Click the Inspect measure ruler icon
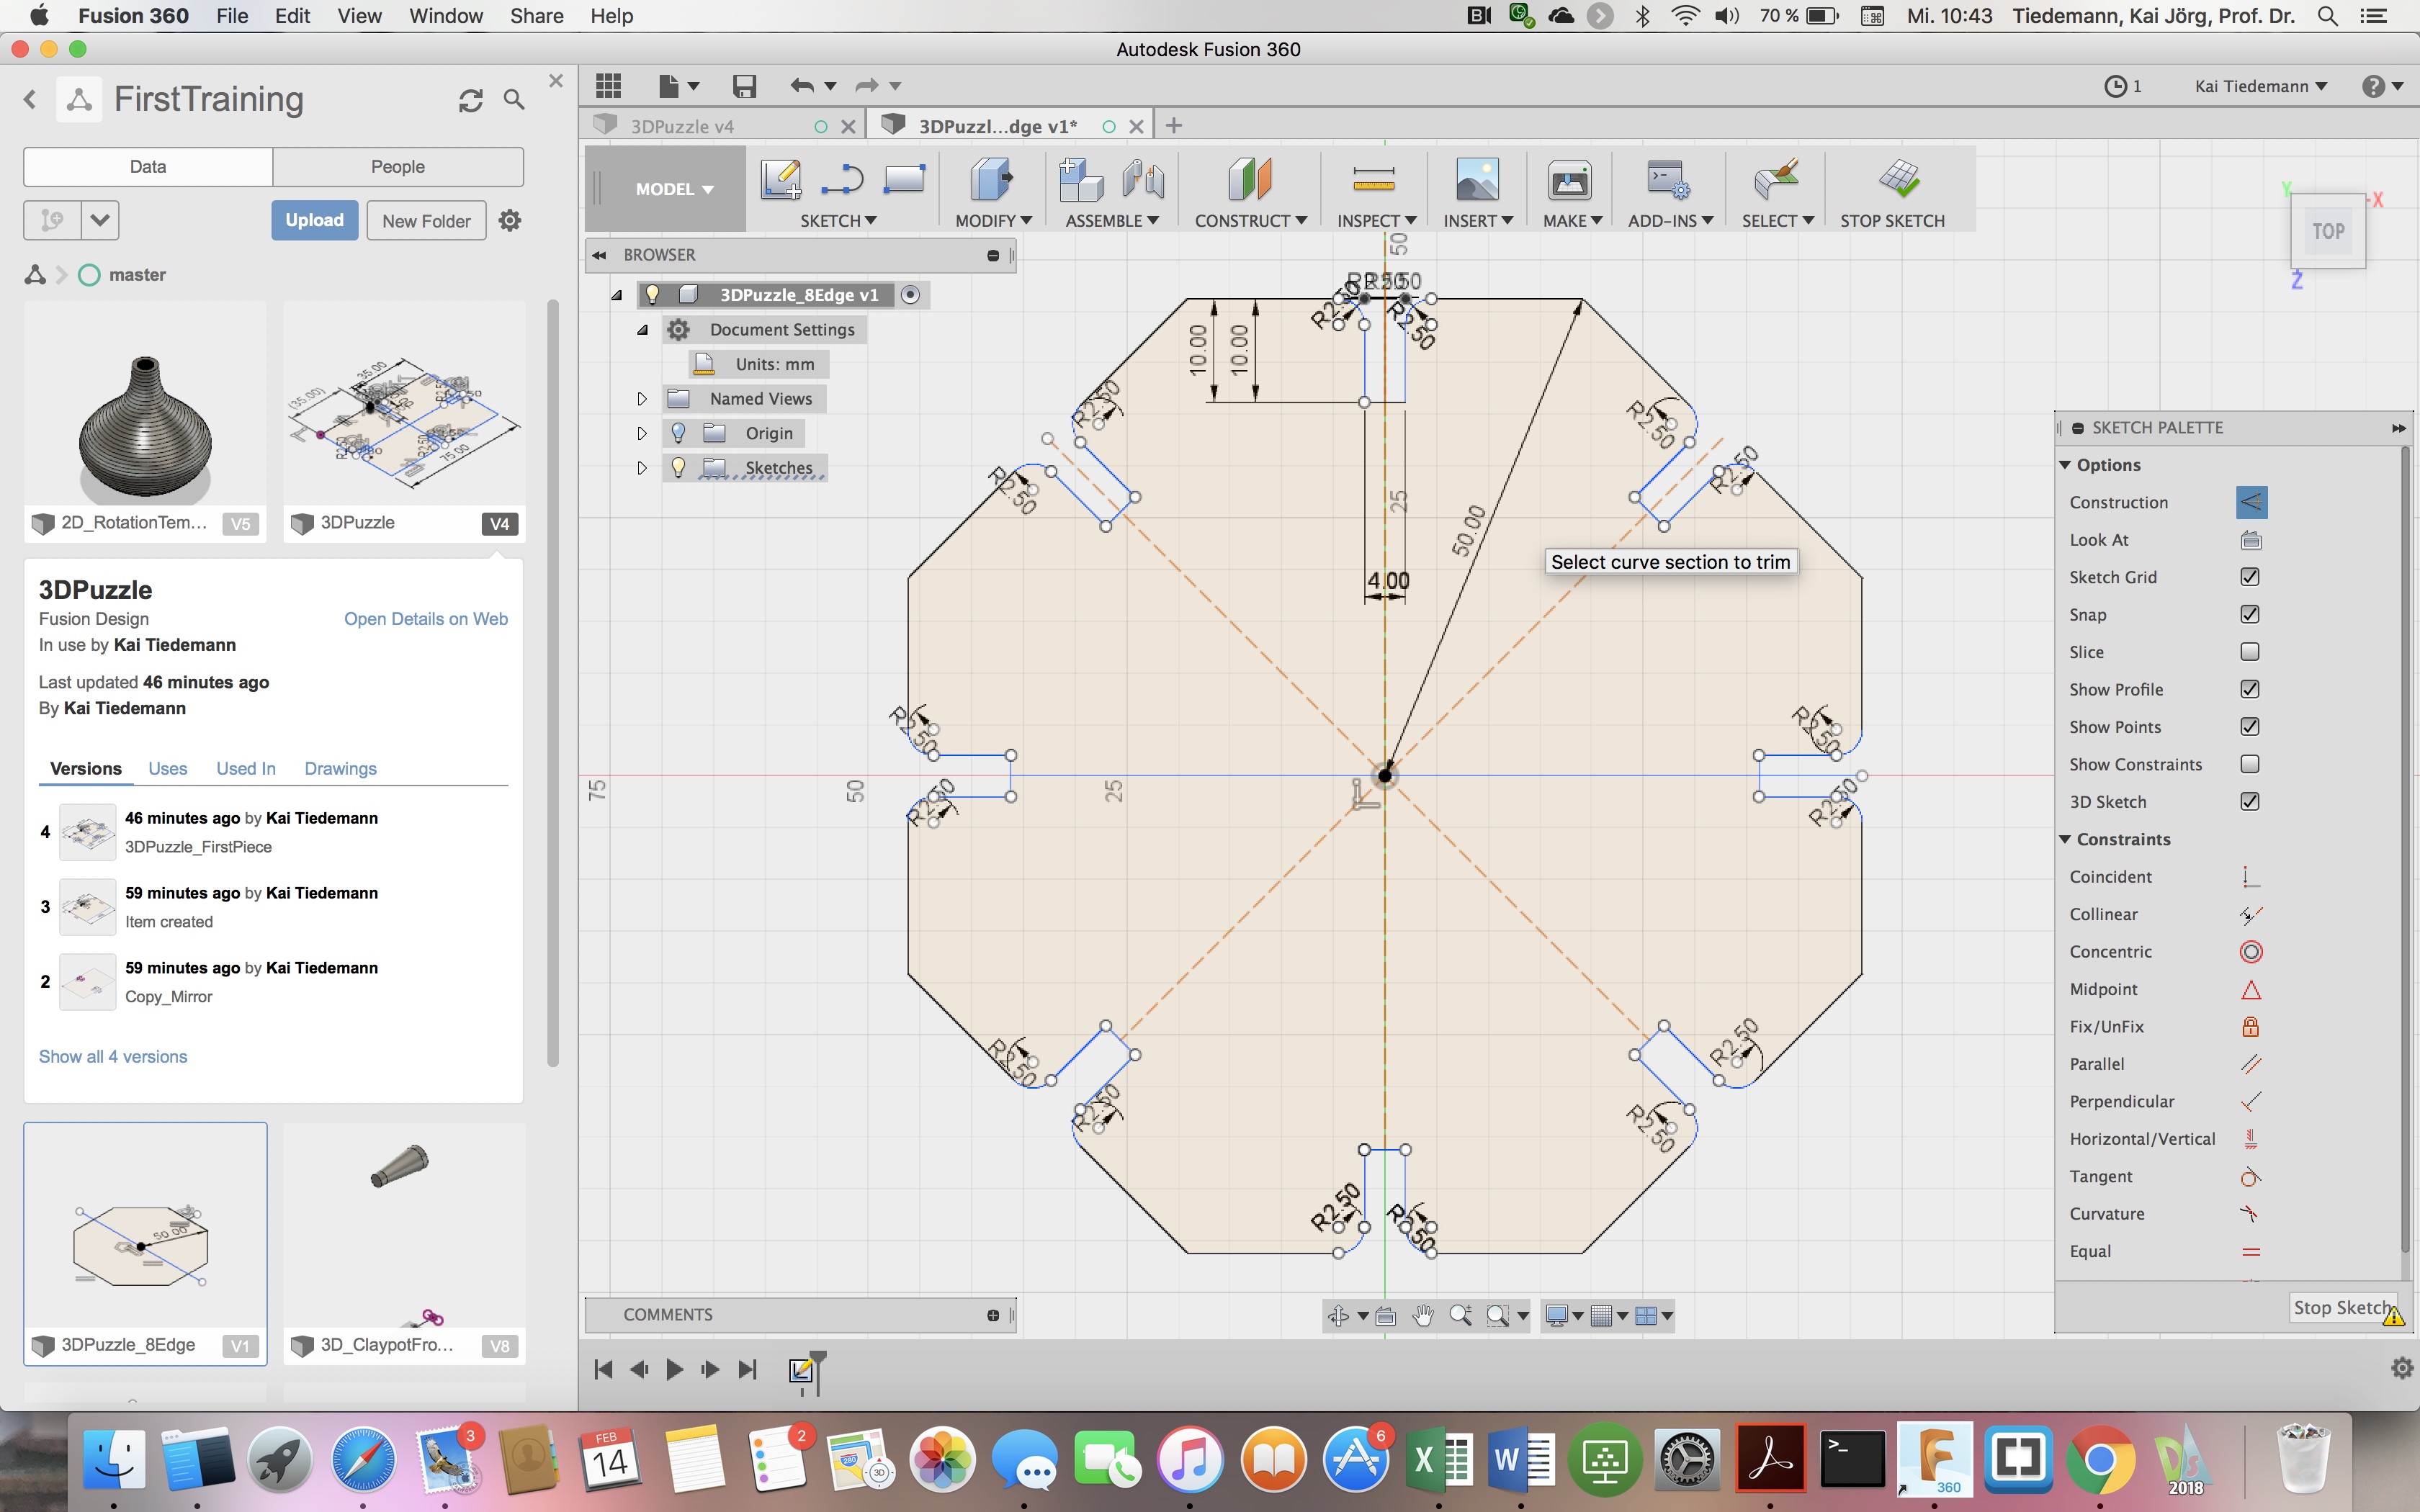 [x=1373, y=180]
